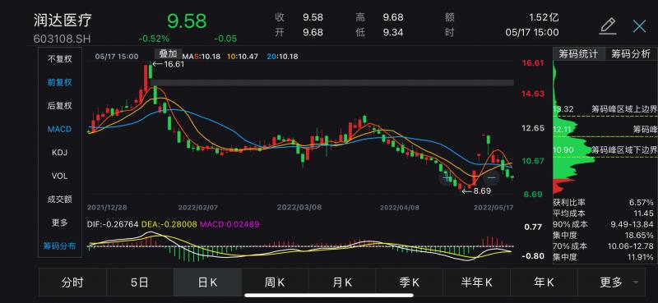Viewport: 658px width, 303px height.
Task: Open the 分时 intraday view
Action: tap(72, 282)
